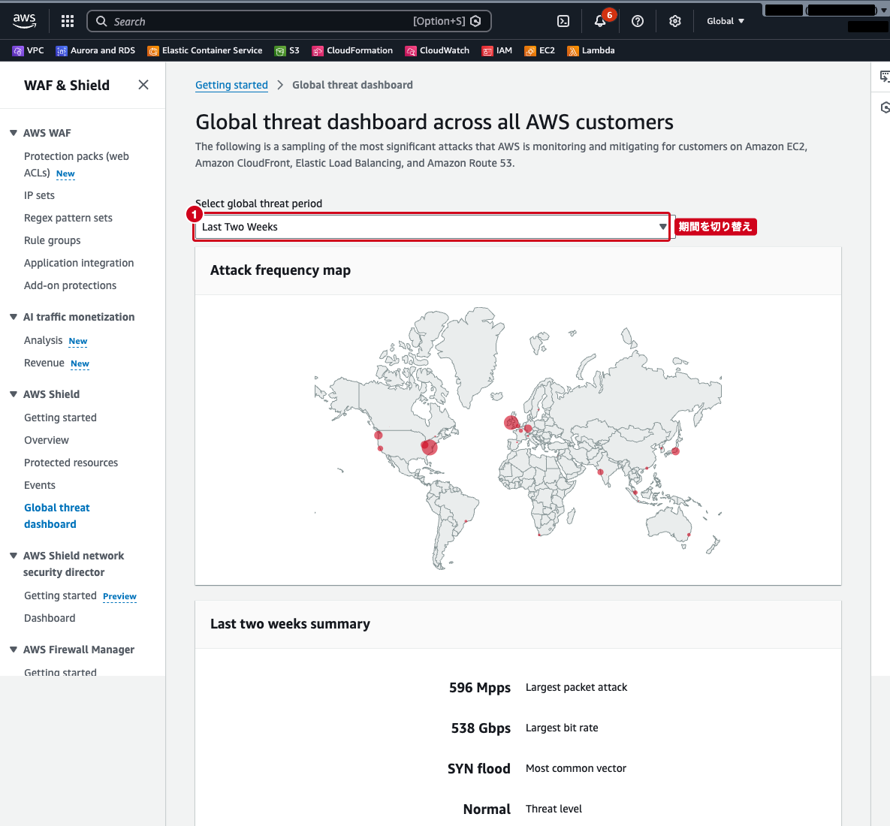Viewport: 890px width, 826px height.
Task: Click the Aurora and RDS service icon
Action: (62, 51)
